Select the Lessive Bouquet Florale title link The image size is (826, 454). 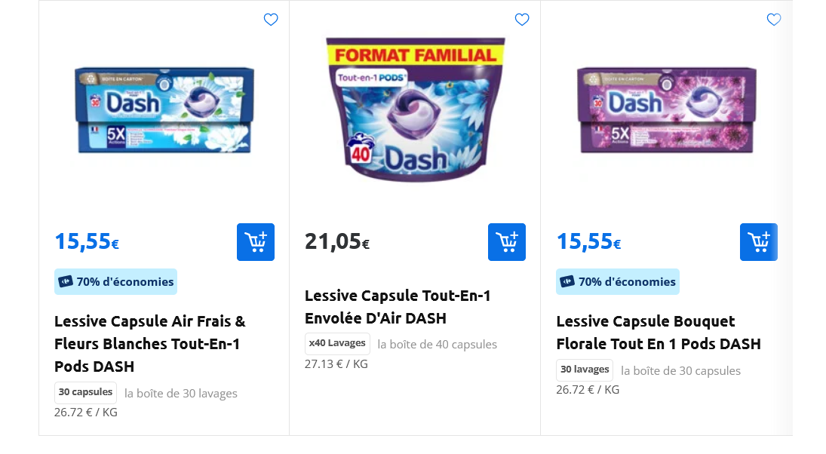pos(659,332)
